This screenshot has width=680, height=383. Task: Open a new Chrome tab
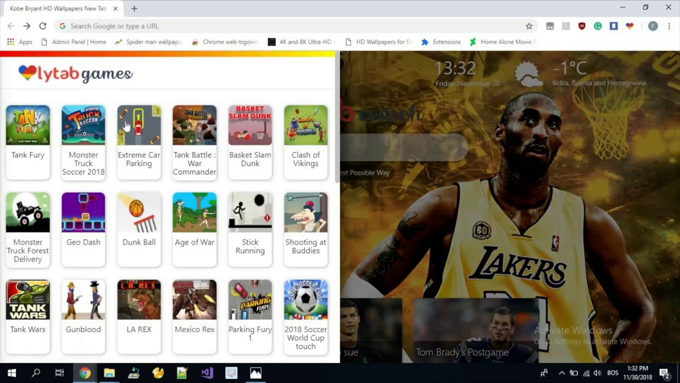click(x=134, y=9)
